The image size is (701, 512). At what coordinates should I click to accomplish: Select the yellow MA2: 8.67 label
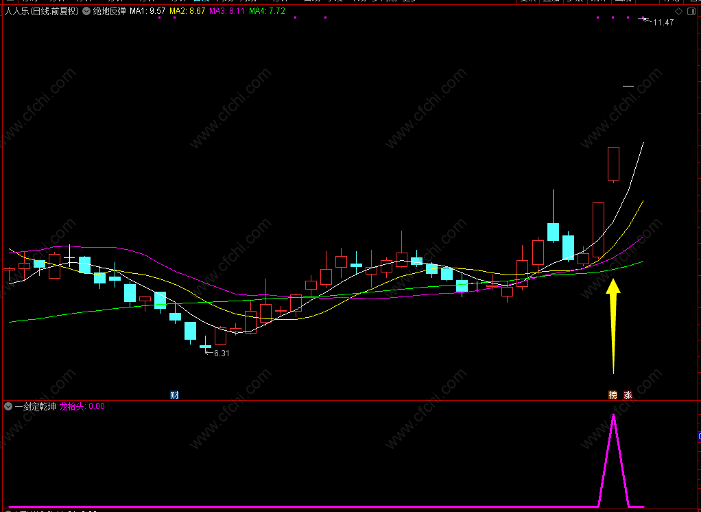(x=187, y=11)
